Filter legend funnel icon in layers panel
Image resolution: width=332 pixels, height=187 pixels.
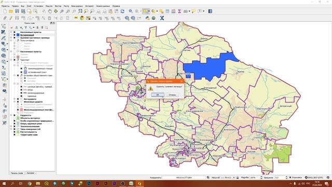tap(26, 28)
